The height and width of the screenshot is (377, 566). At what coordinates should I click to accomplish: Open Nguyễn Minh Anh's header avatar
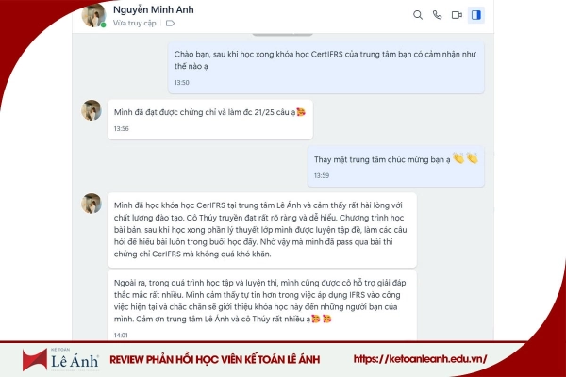(x=93, y=15)
